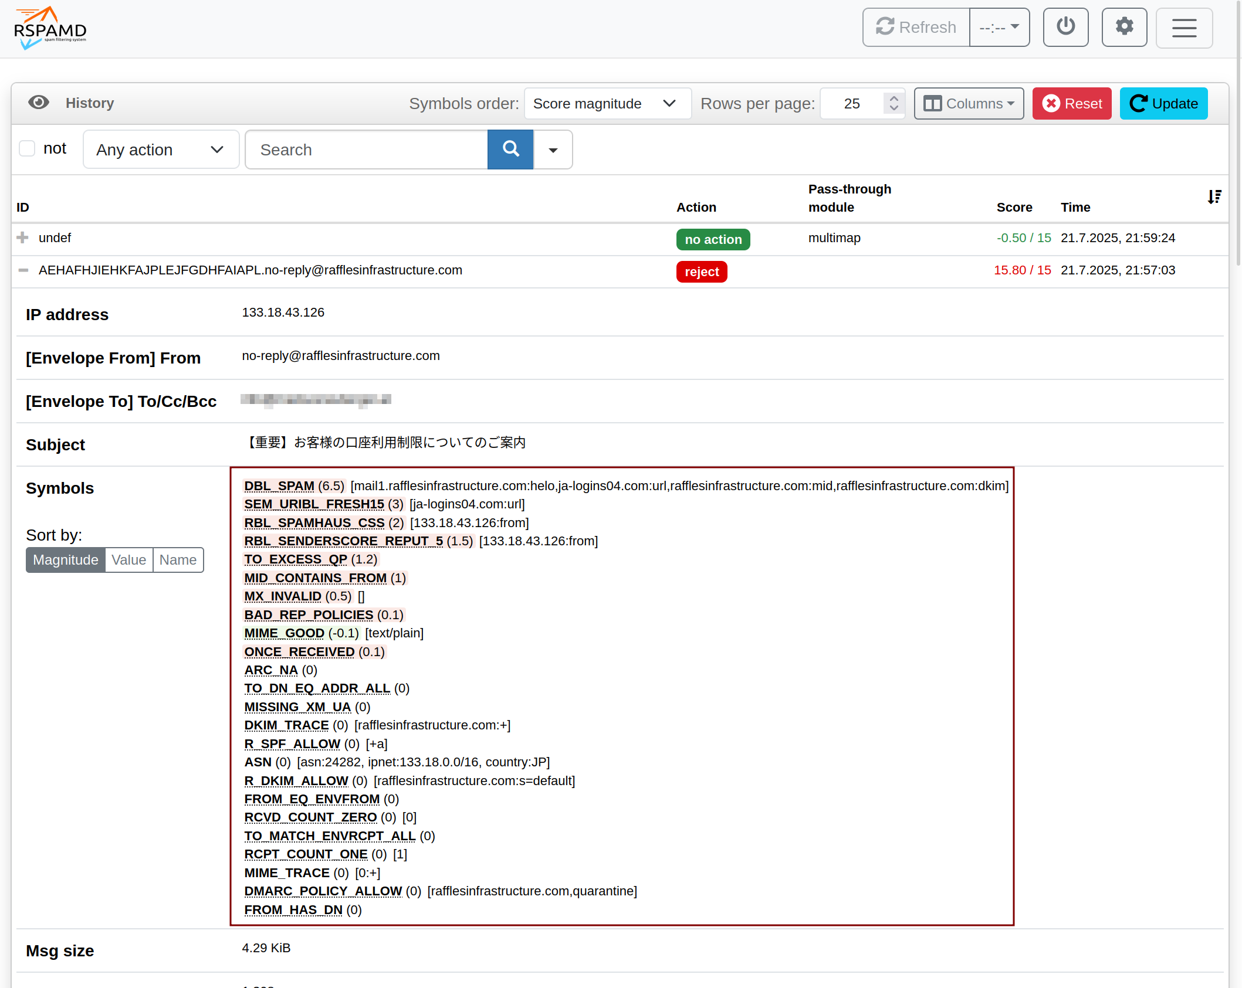Click the MIME_GOOD symbol

click(x=285, y=633)
